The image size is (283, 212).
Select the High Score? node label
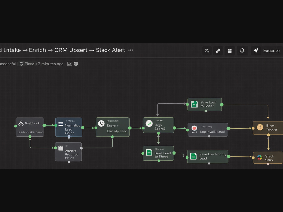[160, 127]
